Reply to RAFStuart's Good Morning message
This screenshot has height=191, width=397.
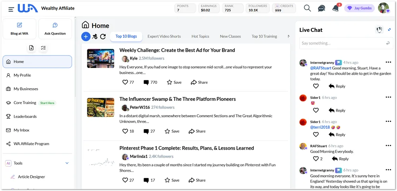click(340, 159)
